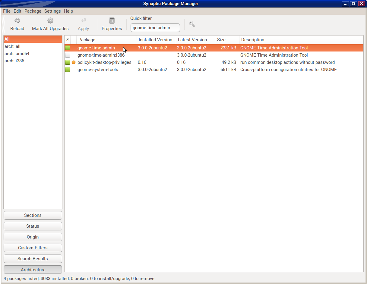Viewport: 367px width, 284px height.
Task: Click the Latest Version column header
Action: tap(196, 40)
